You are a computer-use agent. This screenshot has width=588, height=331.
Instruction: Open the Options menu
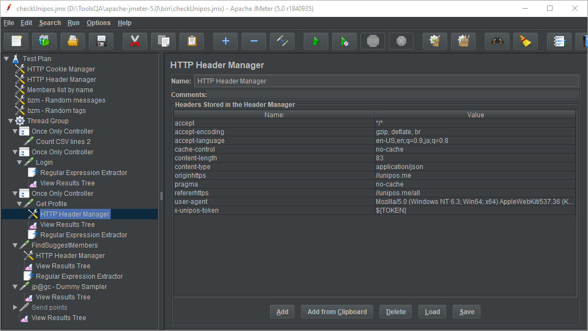click(98, 23)
